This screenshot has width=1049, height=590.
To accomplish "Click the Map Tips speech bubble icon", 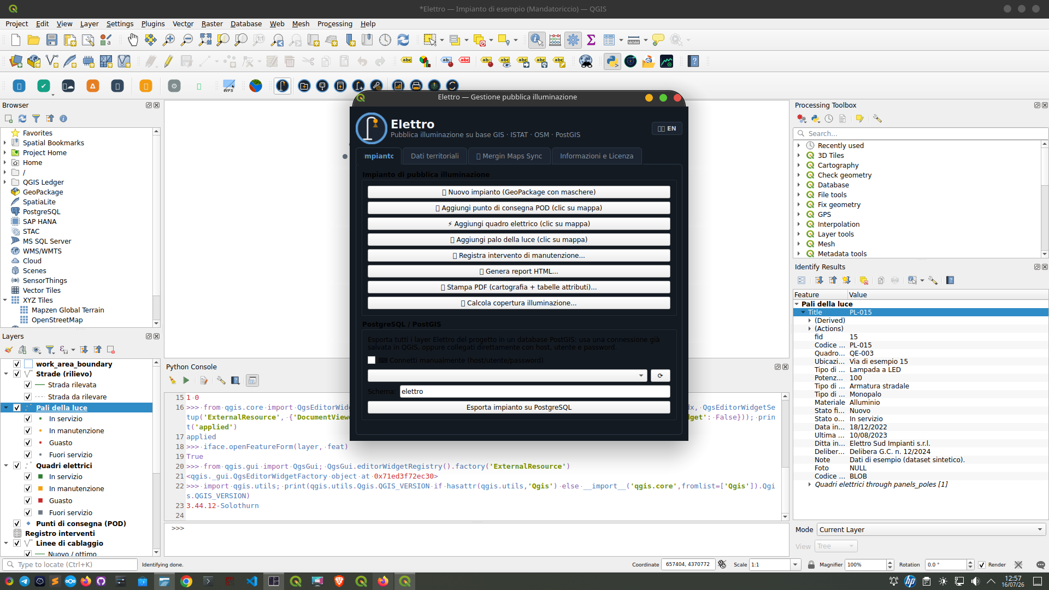I will 658,40.
